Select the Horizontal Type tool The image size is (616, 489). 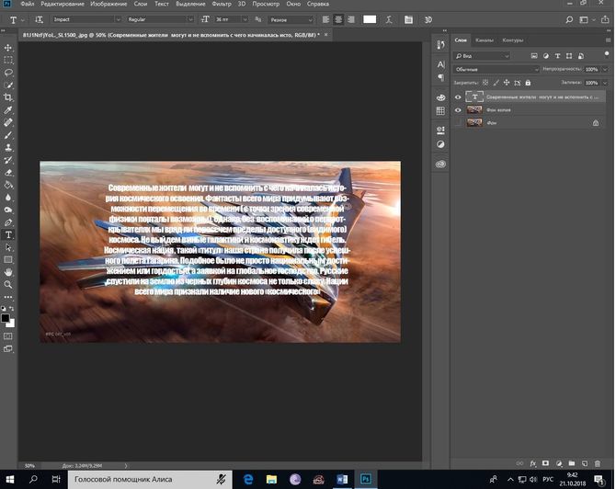(x=8, y=234)
